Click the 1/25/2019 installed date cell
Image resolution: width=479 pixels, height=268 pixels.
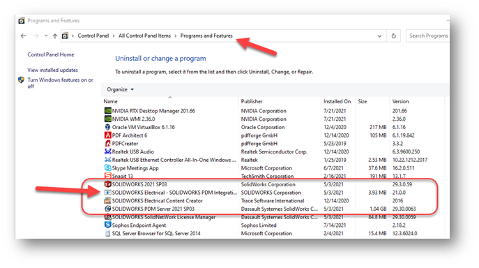pyautogui.click(x=335, y=160)
